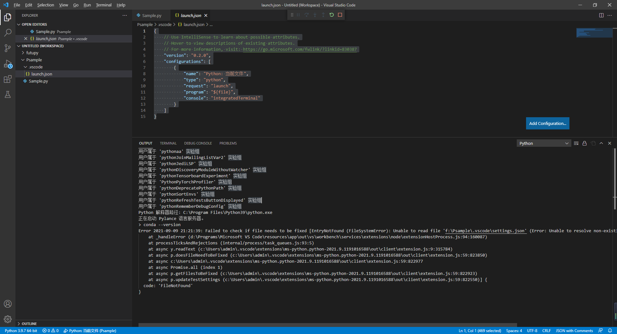
Task: Open the Extensions view
Action: tap(8, 79)
